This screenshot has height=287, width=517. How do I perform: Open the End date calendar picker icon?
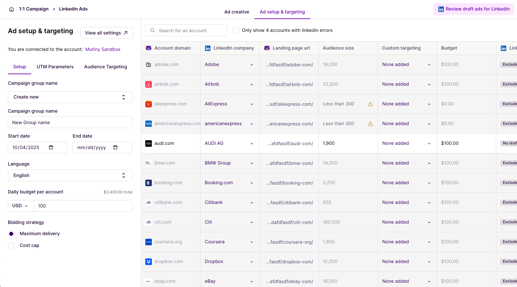pyautogui.click(x=115, y=147)
